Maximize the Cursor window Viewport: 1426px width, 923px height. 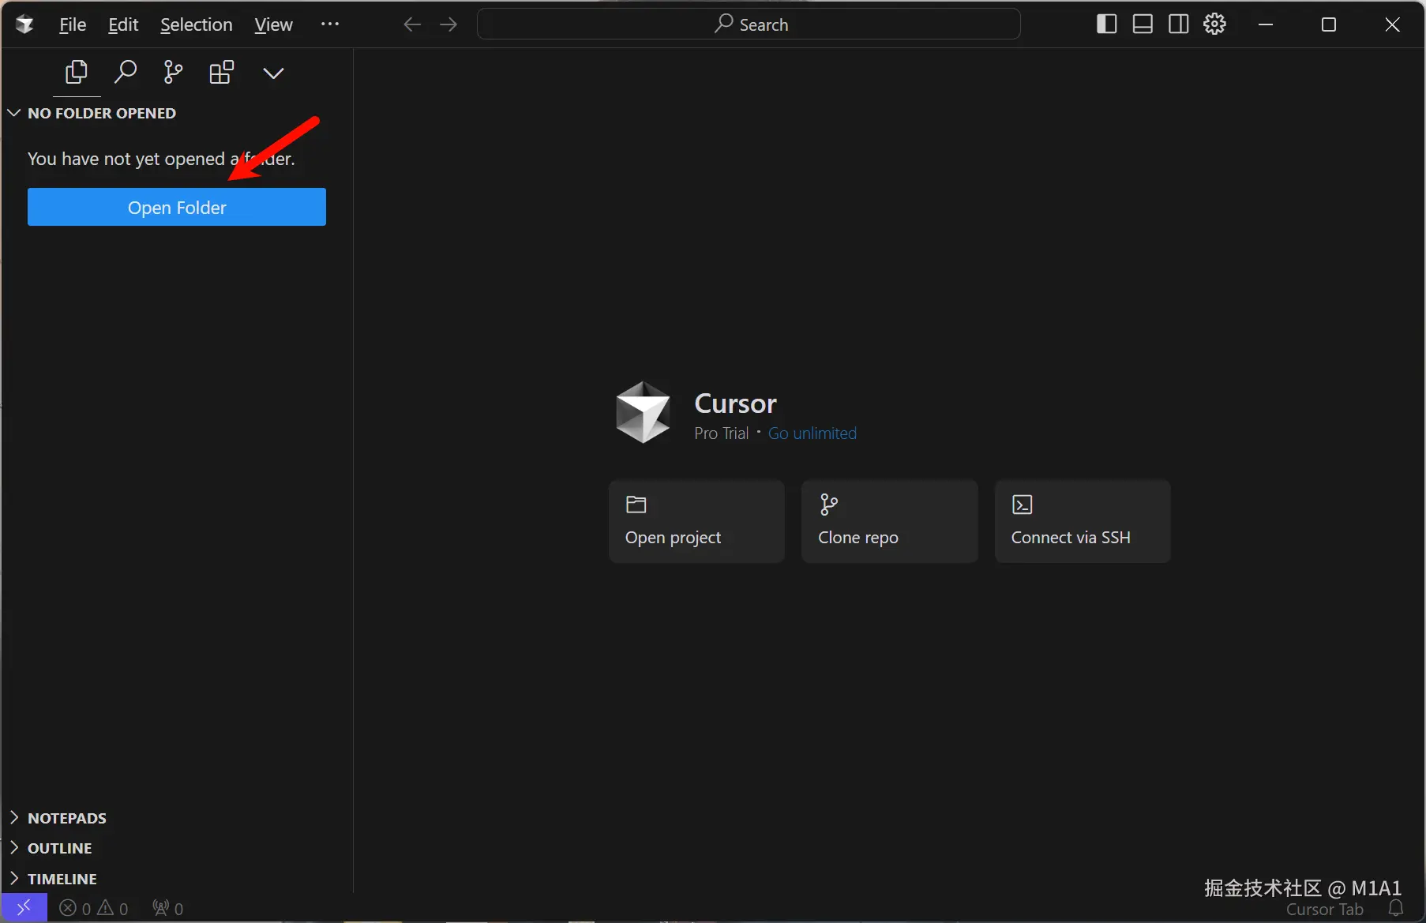click(1329, 24)
